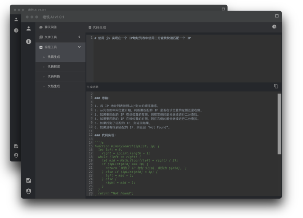Select the 文档生成 submenu item
303x218 pixels.
tap(53, 86)
